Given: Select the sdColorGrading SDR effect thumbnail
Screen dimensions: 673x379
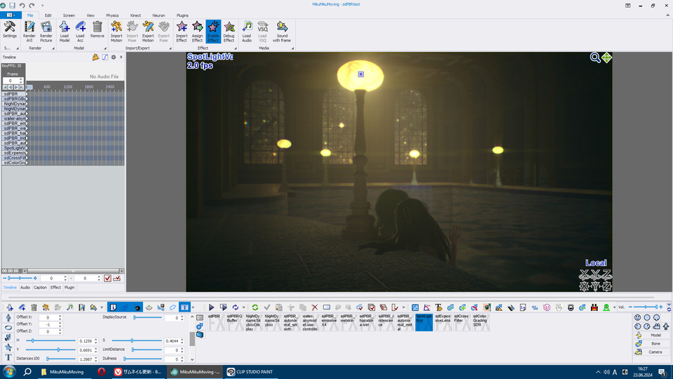Looking at the screenshot, I should click(480, 321).
